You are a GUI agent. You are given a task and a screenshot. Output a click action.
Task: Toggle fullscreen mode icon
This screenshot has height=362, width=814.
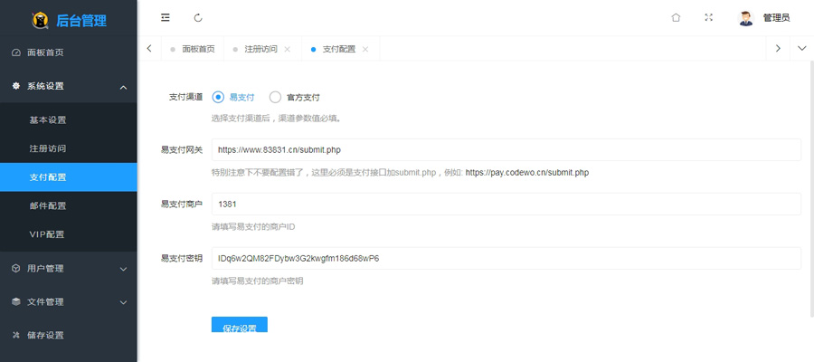[709, 17]
